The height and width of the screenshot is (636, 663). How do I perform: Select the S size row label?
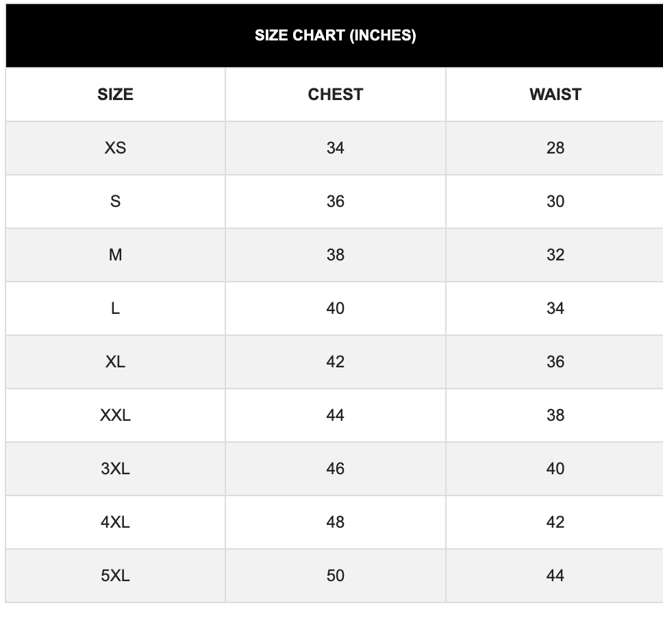(115, 201)
